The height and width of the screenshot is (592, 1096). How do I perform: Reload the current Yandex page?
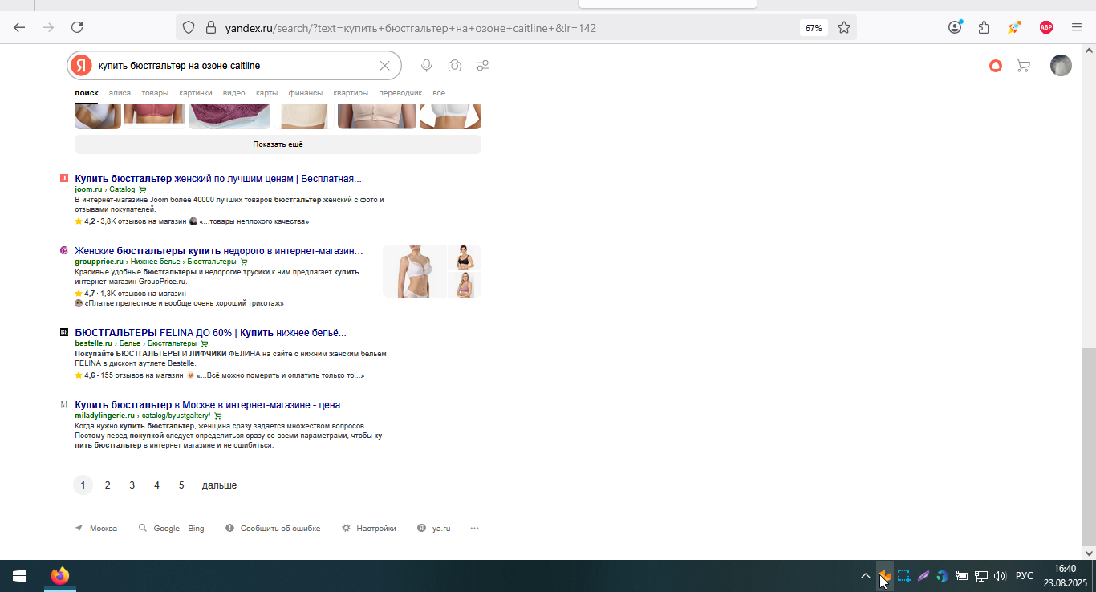pyautogui.click(x=77, y=27)
